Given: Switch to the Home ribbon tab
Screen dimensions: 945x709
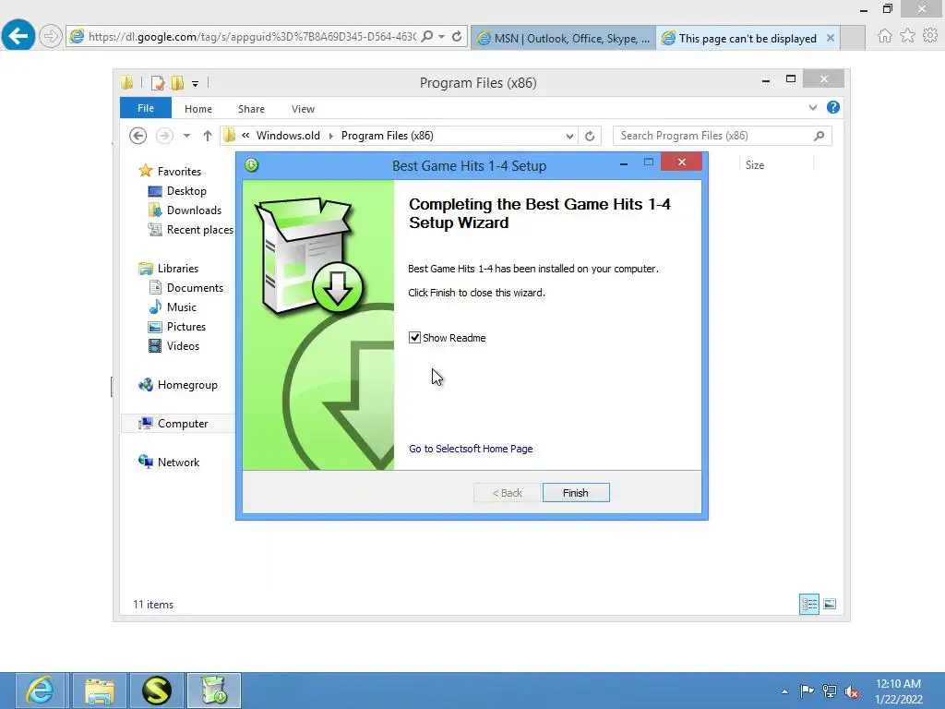Looking at the screenshot, I should click(198, 109).
